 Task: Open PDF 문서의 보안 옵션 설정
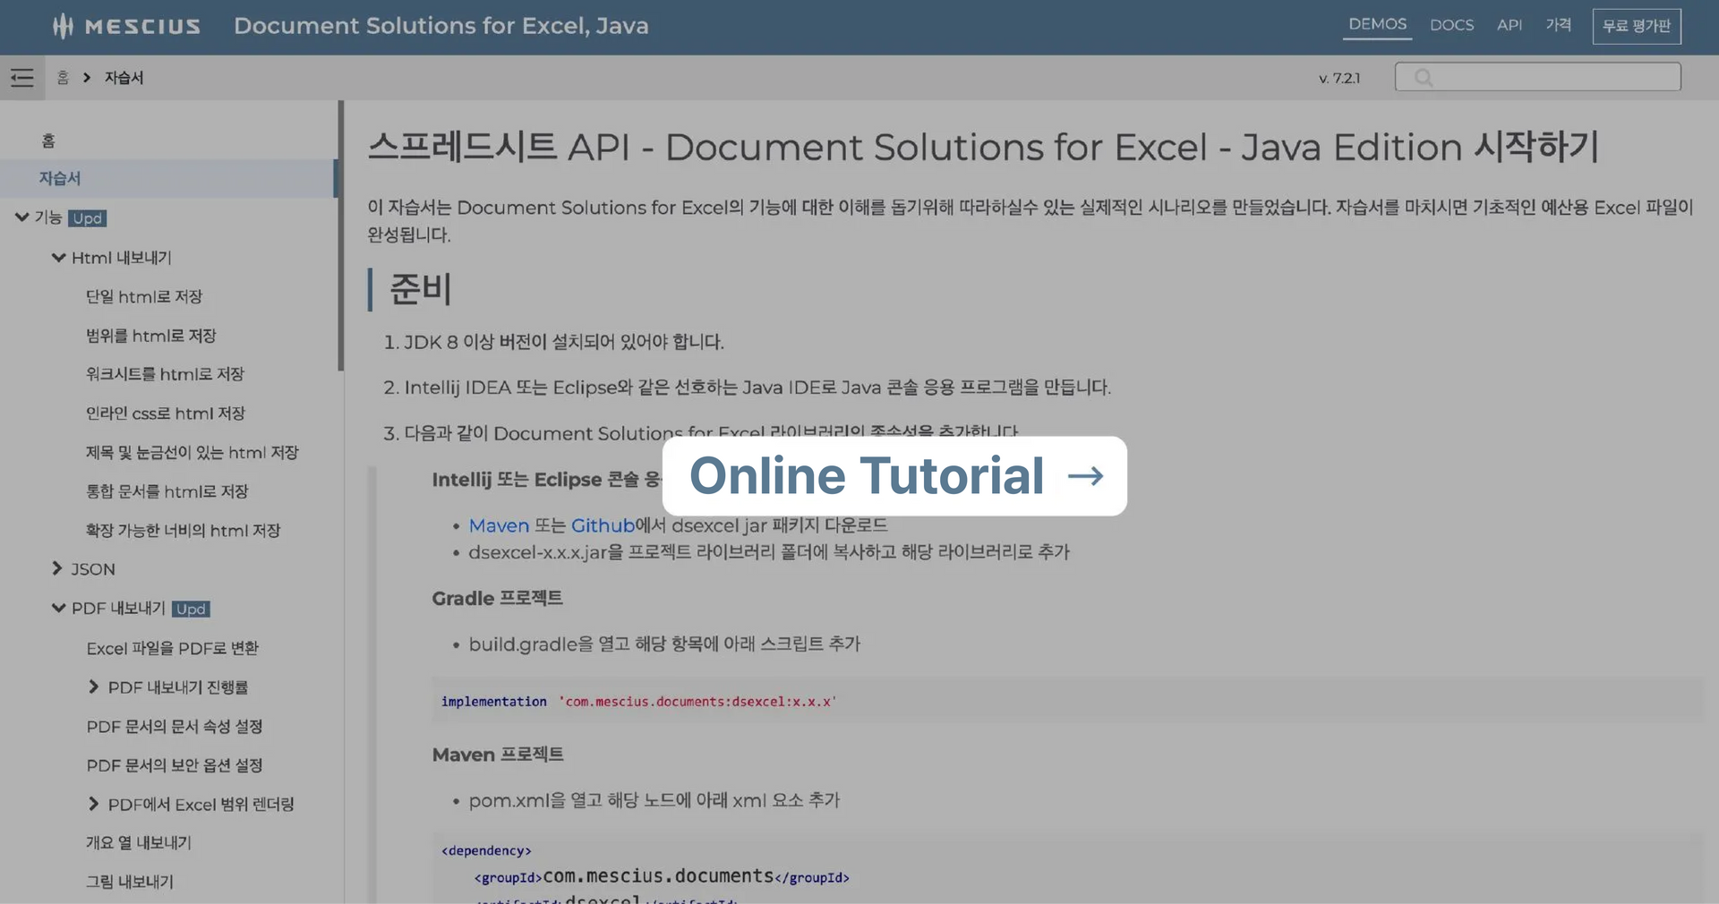pyautogui.click(x=175, y=765)
